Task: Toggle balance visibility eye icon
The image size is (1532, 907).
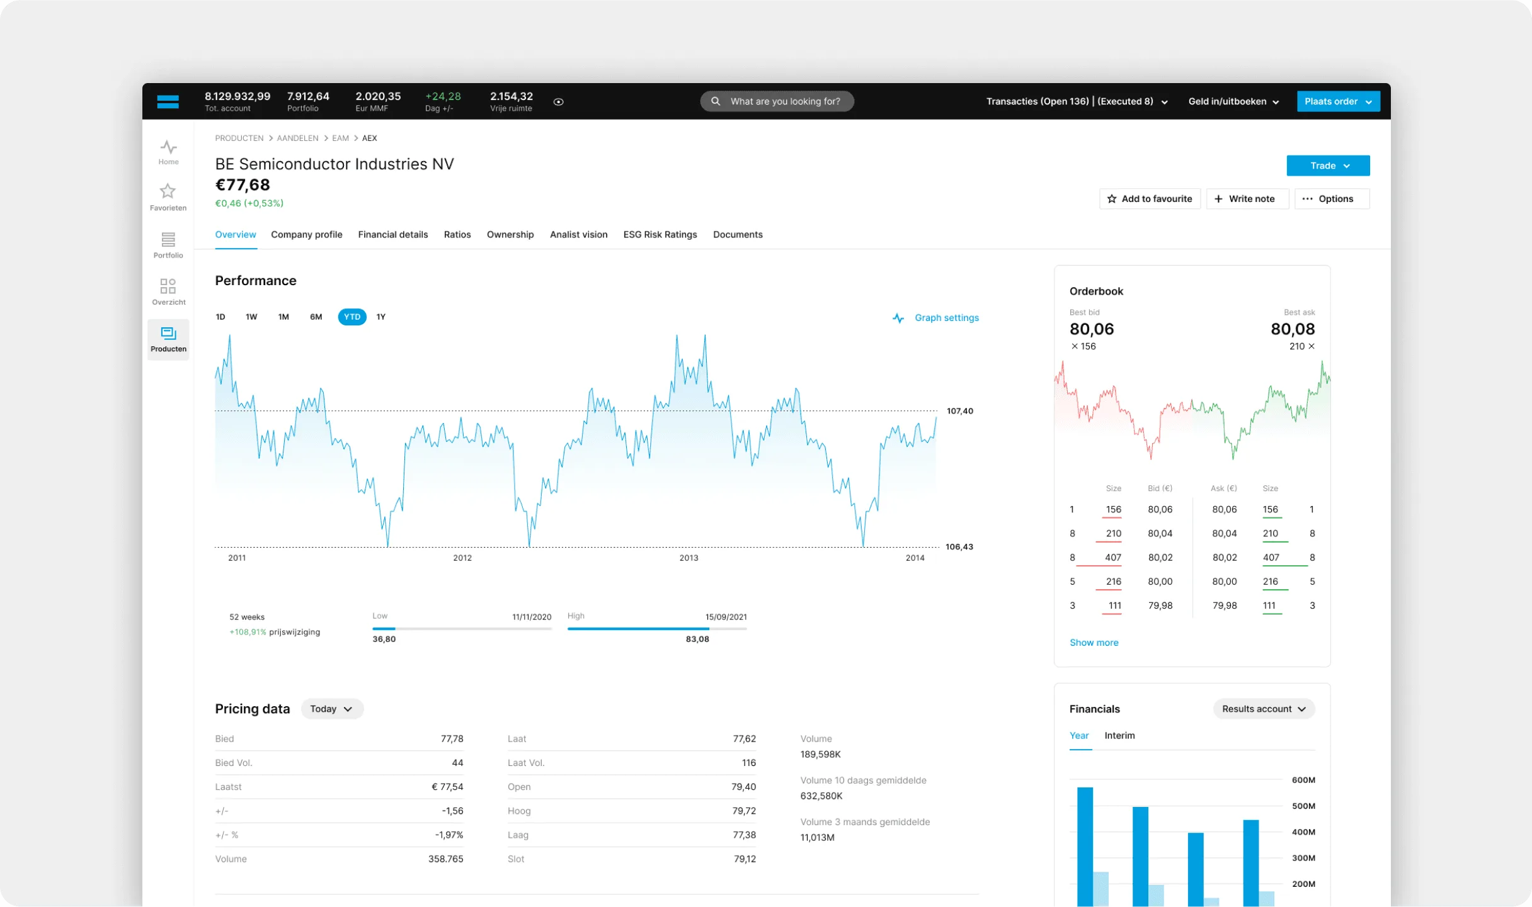Action: [558, 101]
